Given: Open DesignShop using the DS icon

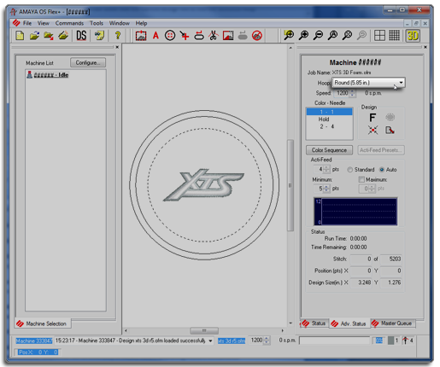Looking at the screenshot, I should pyautogui.click(x=81, y=36).
